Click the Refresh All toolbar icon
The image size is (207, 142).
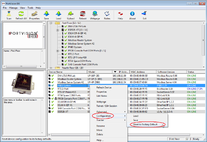click(x=21, y=14)
